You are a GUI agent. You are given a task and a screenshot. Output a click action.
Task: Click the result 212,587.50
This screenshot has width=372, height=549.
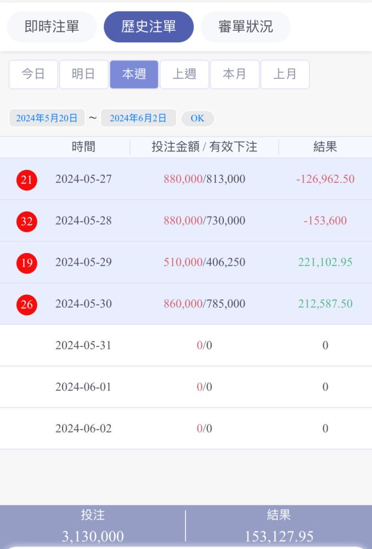[325, 304]
